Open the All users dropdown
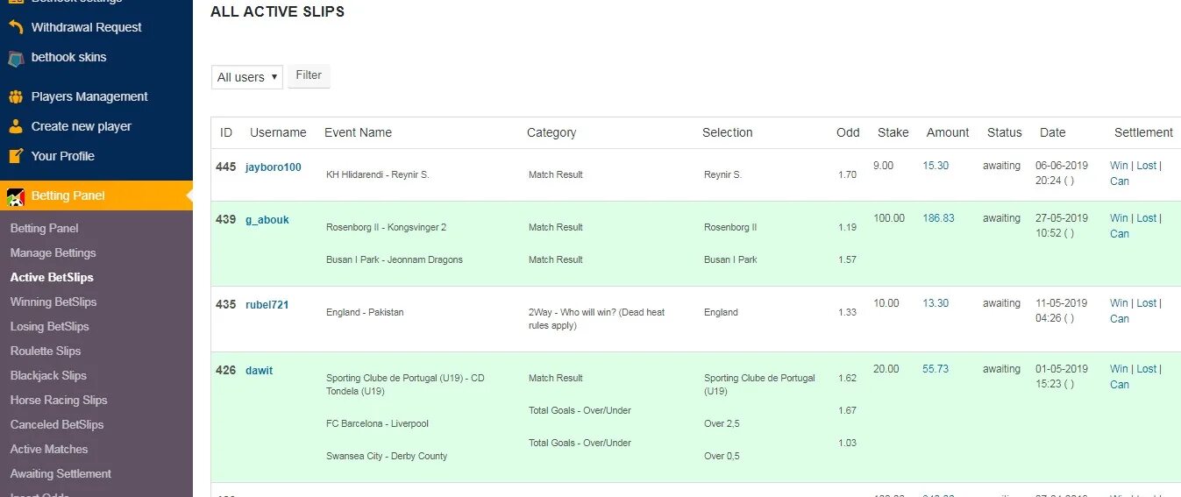The height and width of the screenshot is (497, 1181). pyautogui.click(x=247, y=77)
